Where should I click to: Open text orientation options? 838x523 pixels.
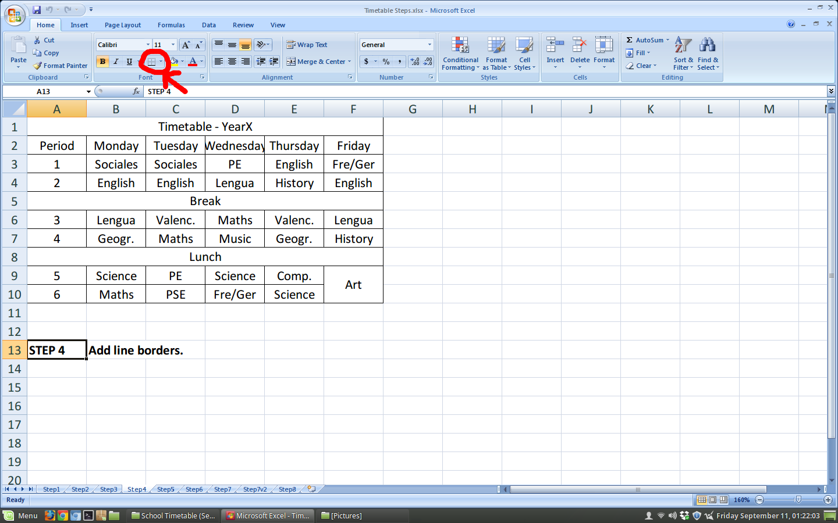[x=262, y=45]
